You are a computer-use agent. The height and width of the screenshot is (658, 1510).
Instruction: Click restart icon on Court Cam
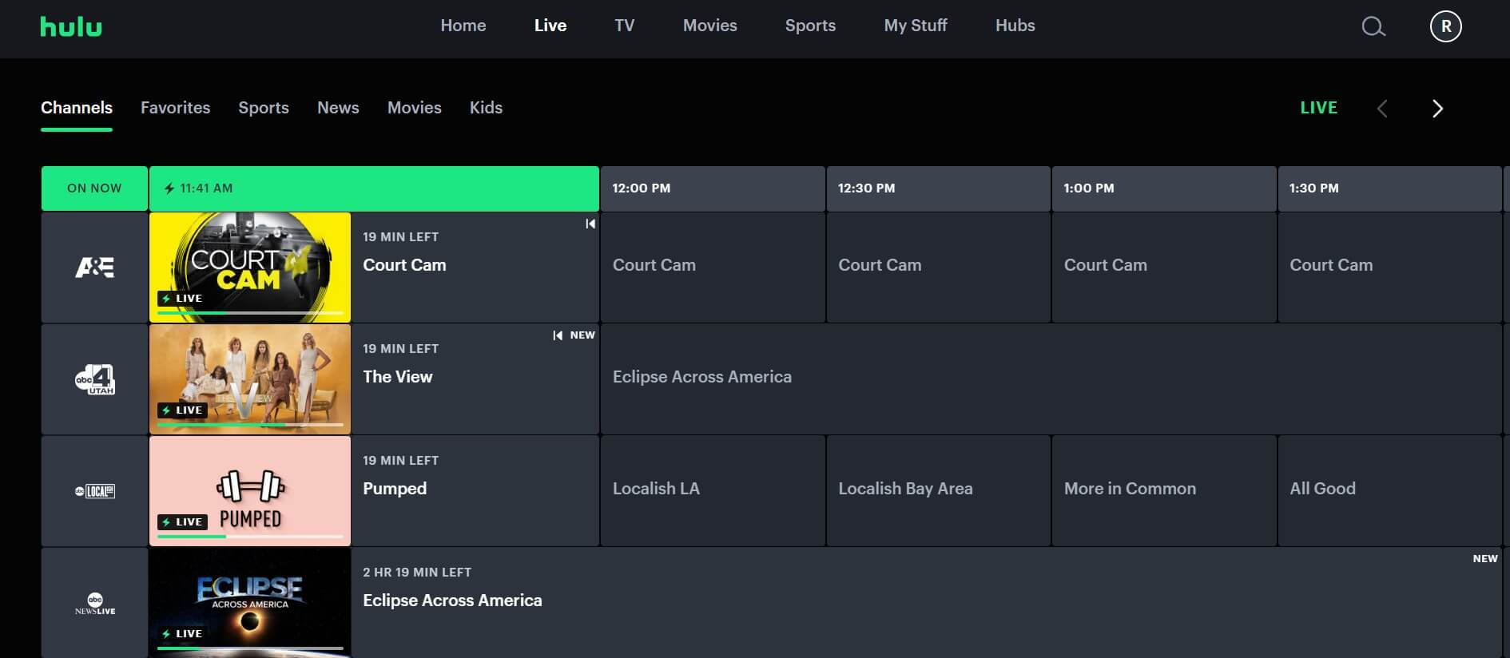point(590,224)
